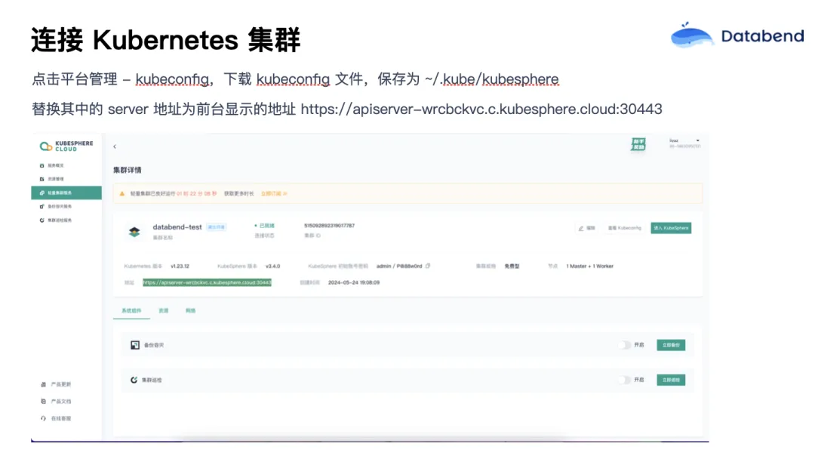Click the 进入 KubeSphere button
This screenshot has width=815, height=456.
coord(671,228)
